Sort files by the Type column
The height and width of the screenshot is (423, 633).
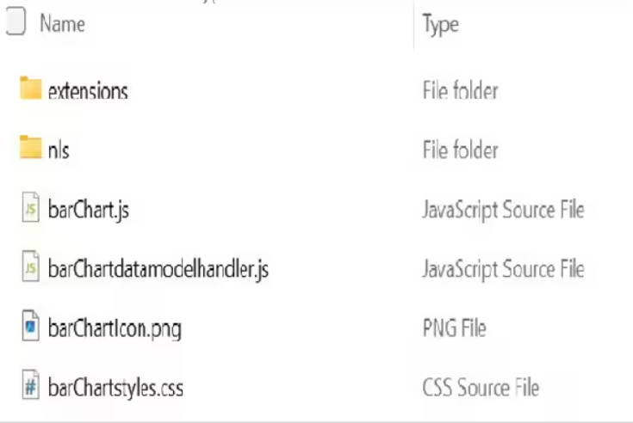[x=440, y=25]
